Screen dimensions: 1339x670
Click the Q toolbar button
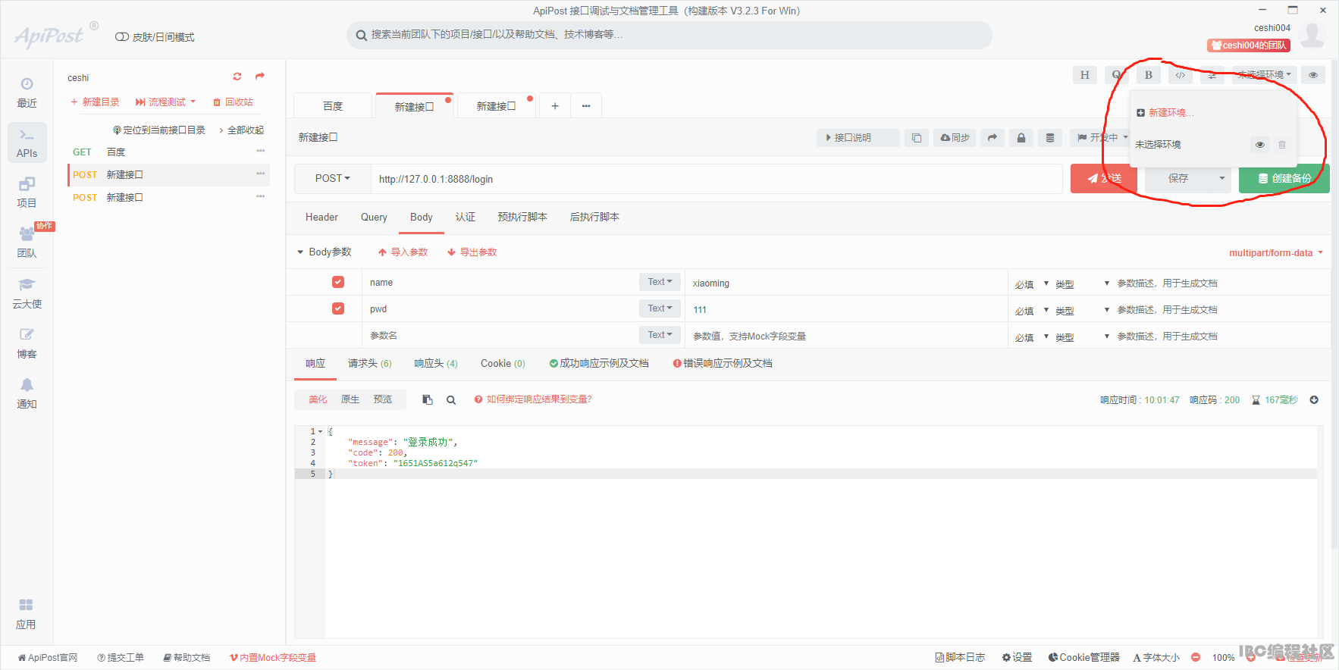[1116, 75]
